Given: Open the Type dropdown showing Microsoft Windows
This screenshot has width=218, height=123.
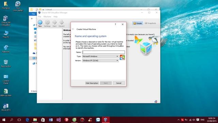Looking at the screenshot, I should 100,56.
